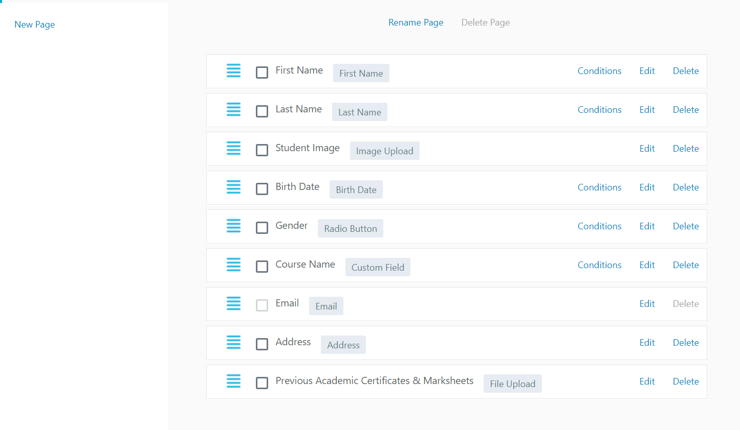Screen dimensions: 740x430
Task: Click the File Upload type tag
Action: pyautogui.click(x=512, y=384)
